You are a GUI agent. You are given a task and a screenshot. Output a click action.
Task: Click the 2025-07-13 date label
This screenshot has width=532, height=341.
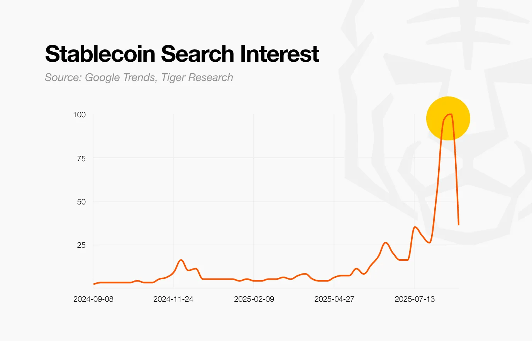(x=415, y=299)
